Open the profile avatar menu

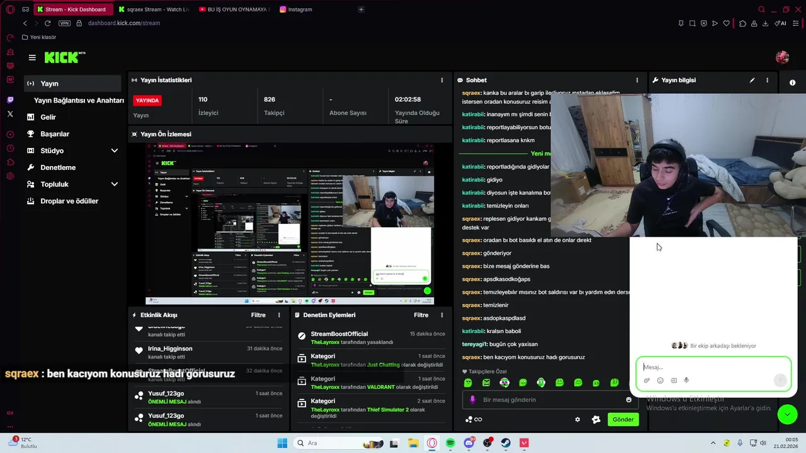pos(783,57)
